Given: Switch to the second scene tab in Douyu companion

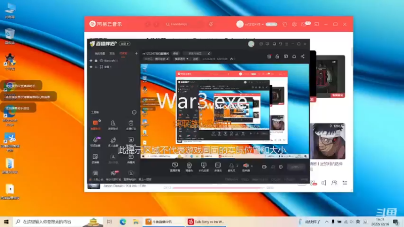Looking at the screenshot, I should [112, 53].
